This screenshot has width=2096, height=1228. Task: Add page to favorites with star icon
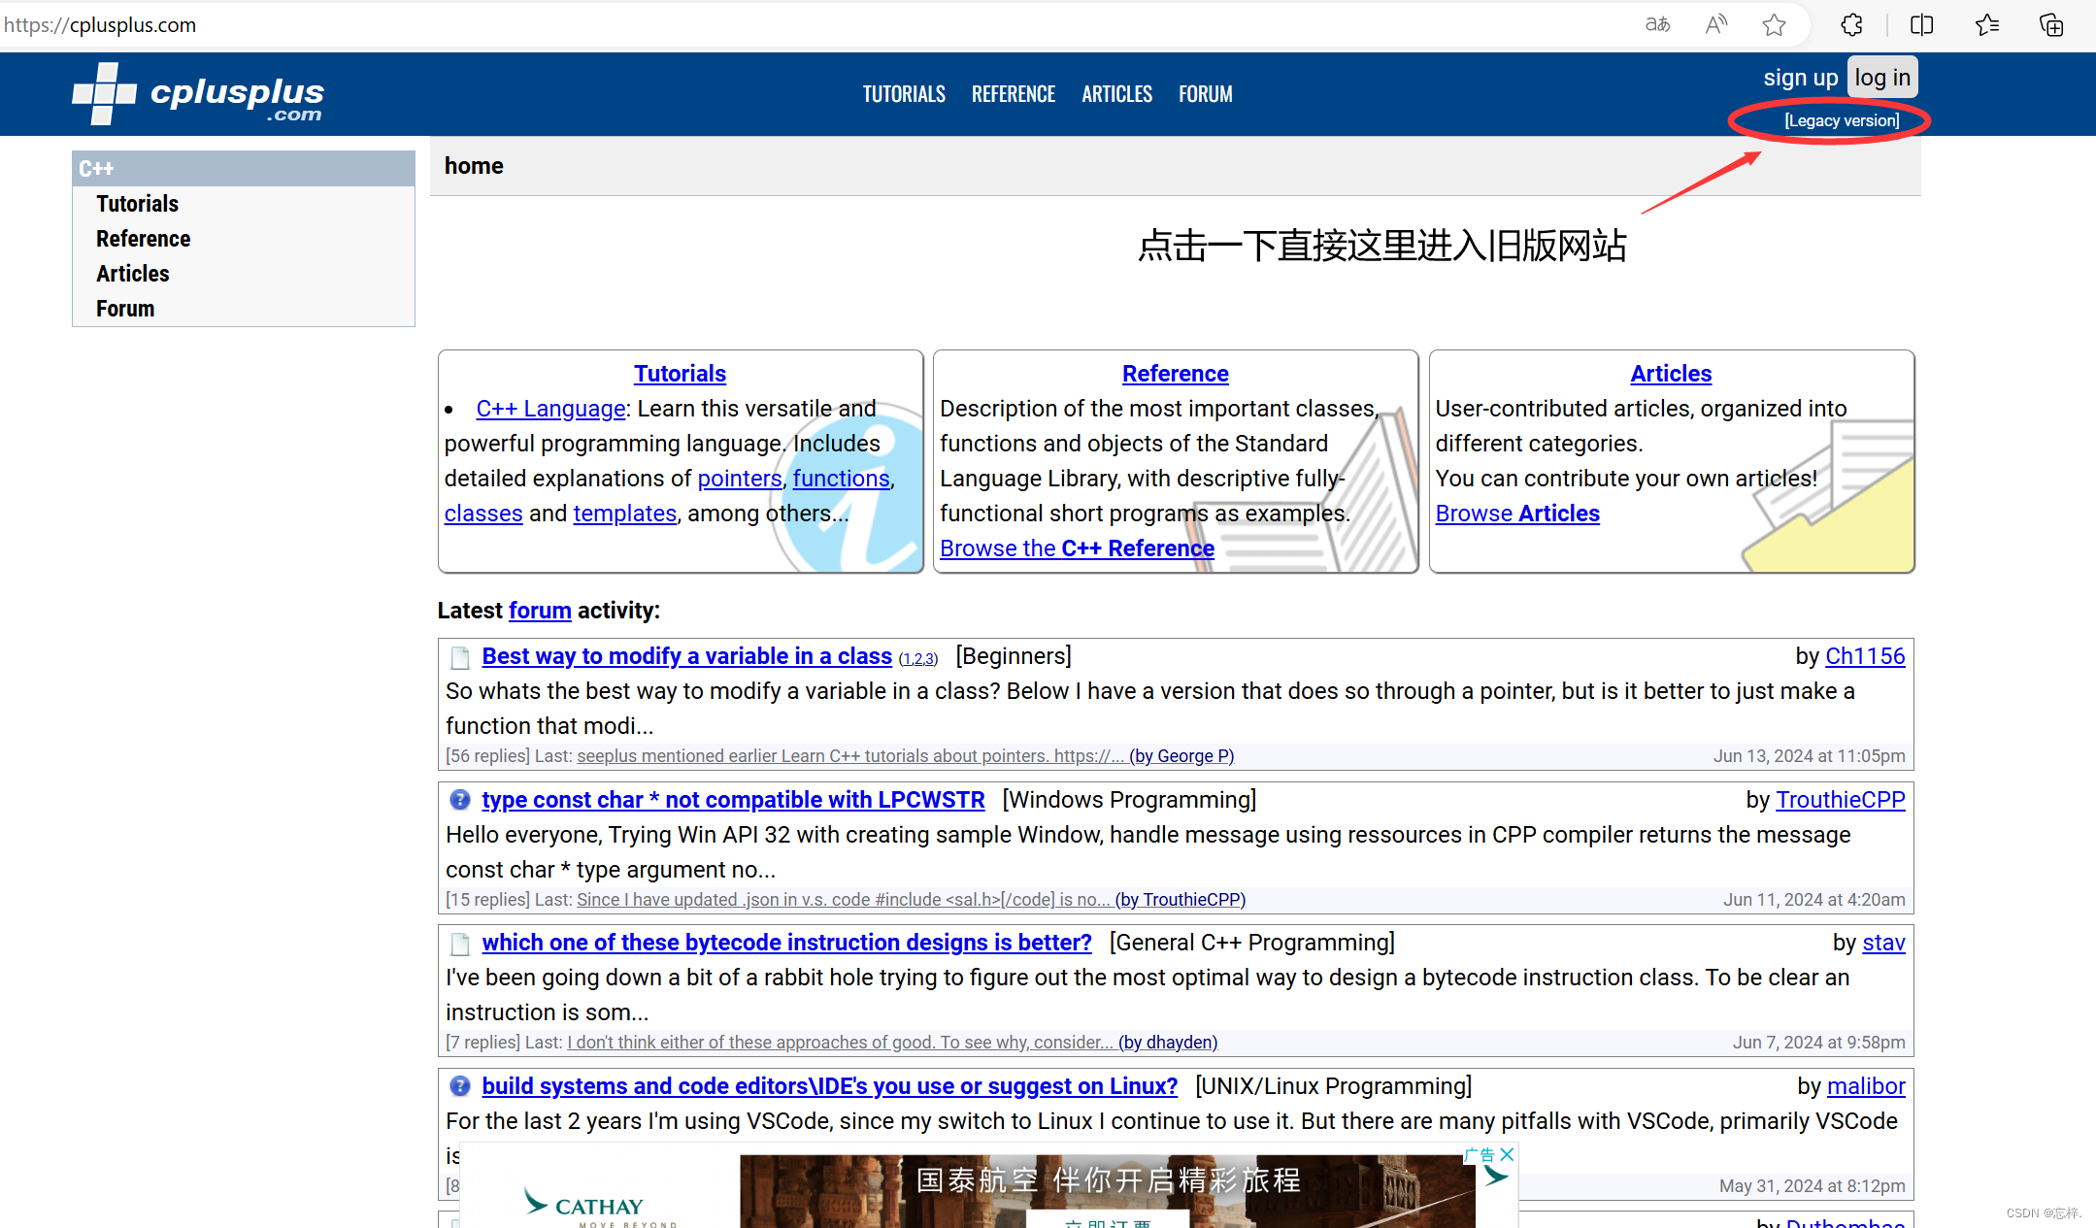1774,25
